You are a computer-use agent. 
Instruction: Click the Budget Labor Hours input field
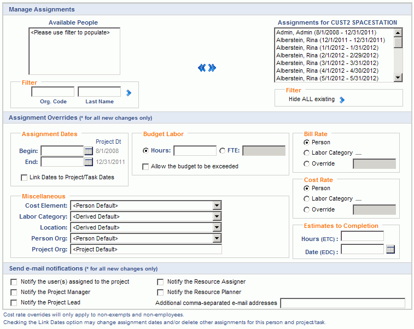pyautogui.click(x=195, y=151)
